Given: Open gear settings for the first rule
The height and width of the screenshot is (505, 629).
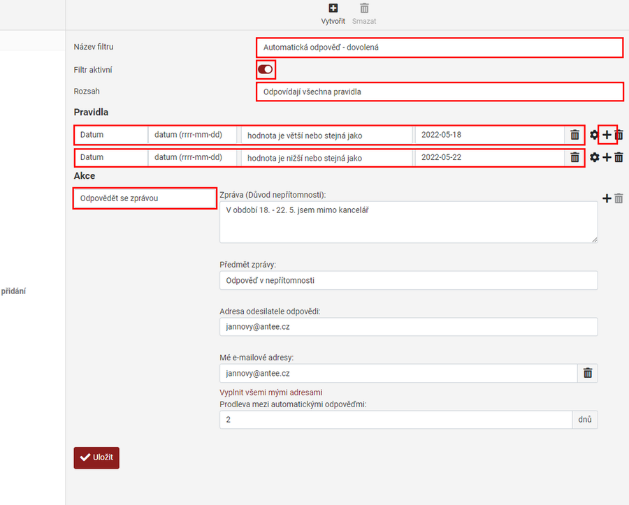Looking at the screenshot, I should pyautogui.click(x=594, y=135).
